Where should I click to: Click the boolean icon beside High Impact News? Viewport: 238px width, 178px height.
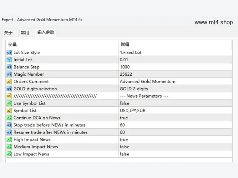point(9,139)
